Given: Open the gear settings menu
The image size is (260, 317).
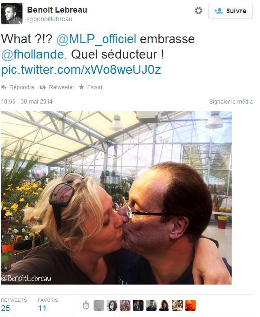Looking at the screenshot, I should (198, 10).
